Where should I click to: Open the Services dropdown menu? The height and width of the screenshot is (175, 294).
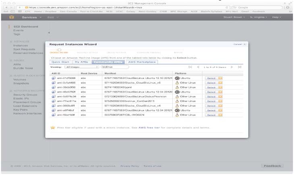click(x=32, y=17)
